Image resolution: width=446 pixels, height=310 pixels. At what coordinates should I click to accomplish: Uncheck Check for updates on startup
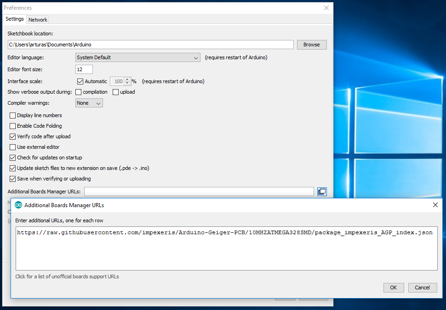pyautogui.click(x=12, y=158)
